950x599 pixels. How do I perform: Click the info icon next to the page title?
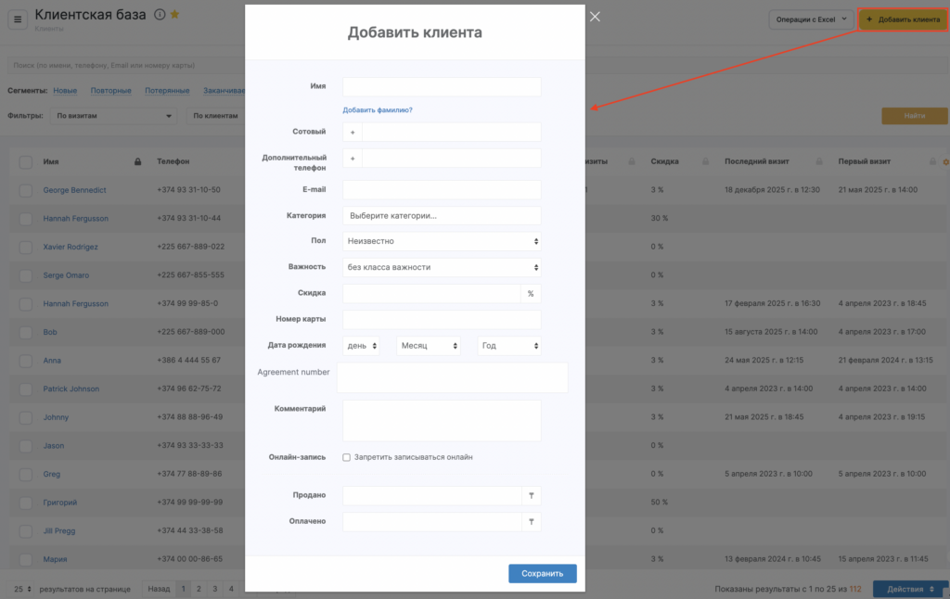click(160, 15)
